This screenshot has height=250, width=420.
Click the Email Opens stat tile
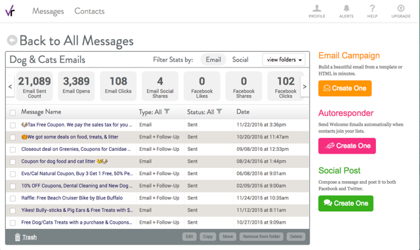click(x=76, y=86)
